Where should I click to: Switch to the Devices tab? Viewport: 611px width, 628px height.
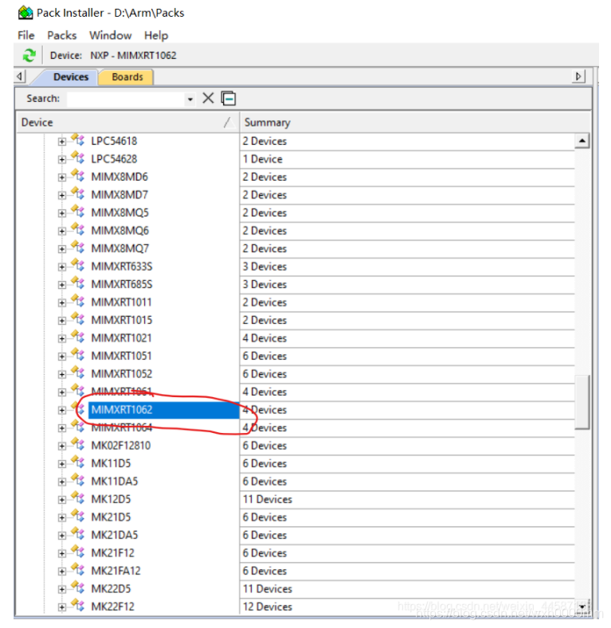[71, 77]
